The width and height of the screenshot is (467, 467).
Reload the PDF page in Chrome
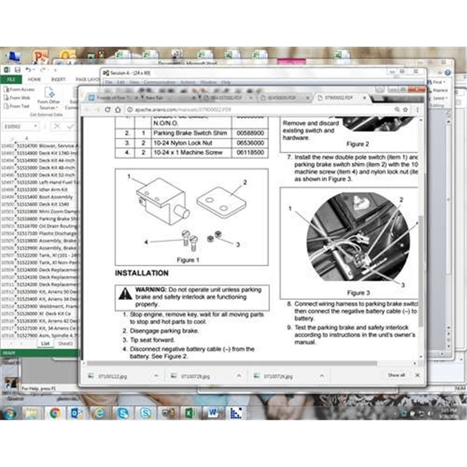(x=108, y=110)
